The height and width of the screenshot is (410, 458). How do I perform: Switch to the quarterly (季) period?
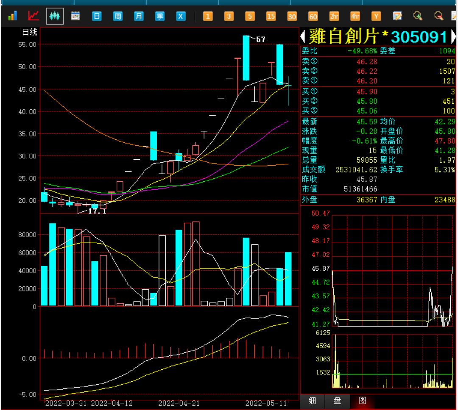tap(159, 16)
